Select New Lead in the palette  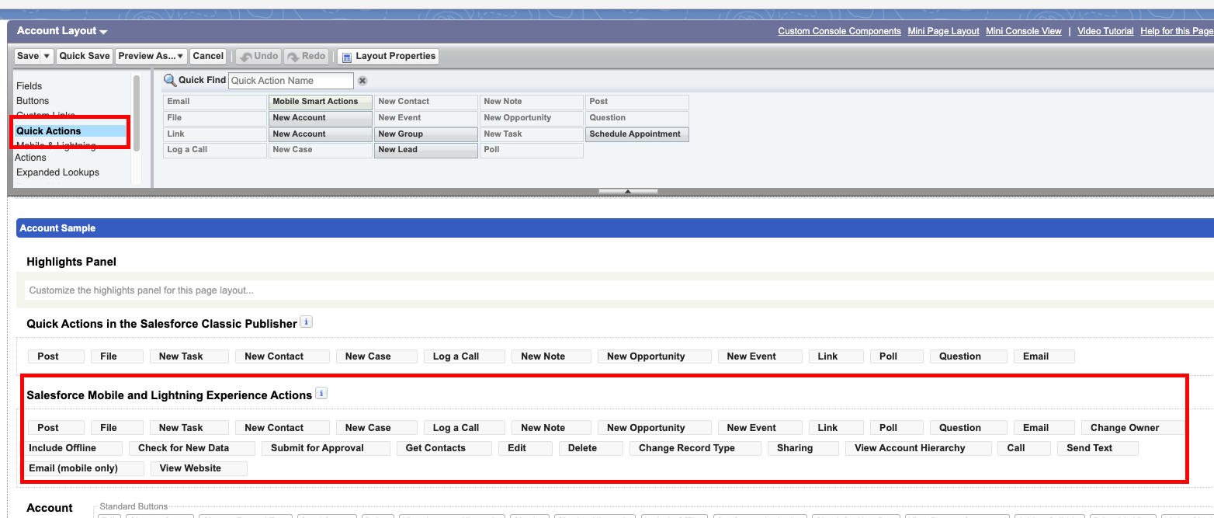425,150
